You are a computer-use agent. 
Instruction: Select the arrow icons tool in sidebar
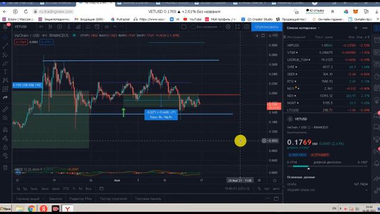(5, 97)
